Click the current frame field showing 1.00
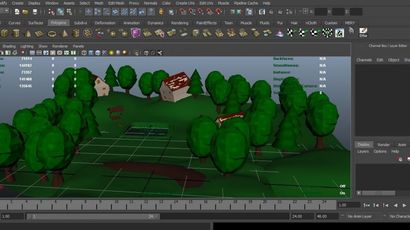Image resolution: width=410 pixels, height=230 pixels. [349, 205]
